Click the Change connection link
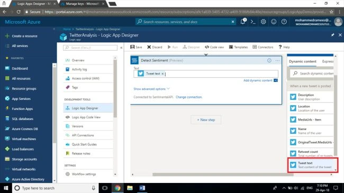Viewport: 344px width, 193px height. (x=189, y=97)
